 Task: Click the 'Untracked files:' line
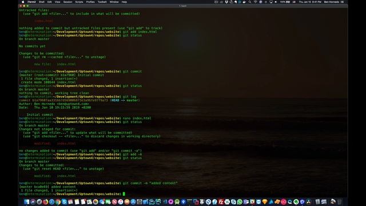(34, 10)
